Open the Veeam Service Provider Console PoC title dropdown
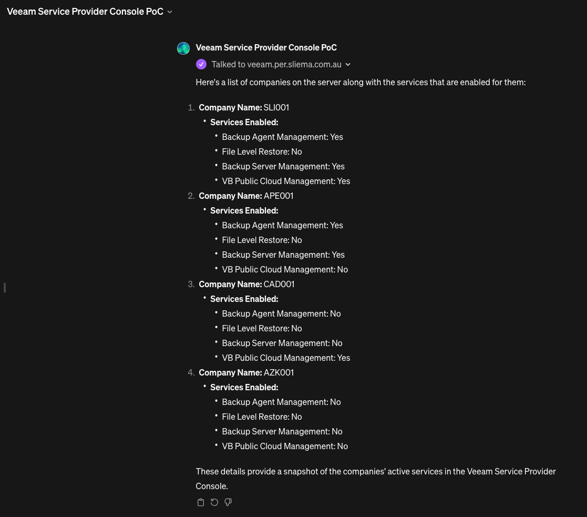Image resolution: width=587 pixels, height=517 pixels. 169,12
